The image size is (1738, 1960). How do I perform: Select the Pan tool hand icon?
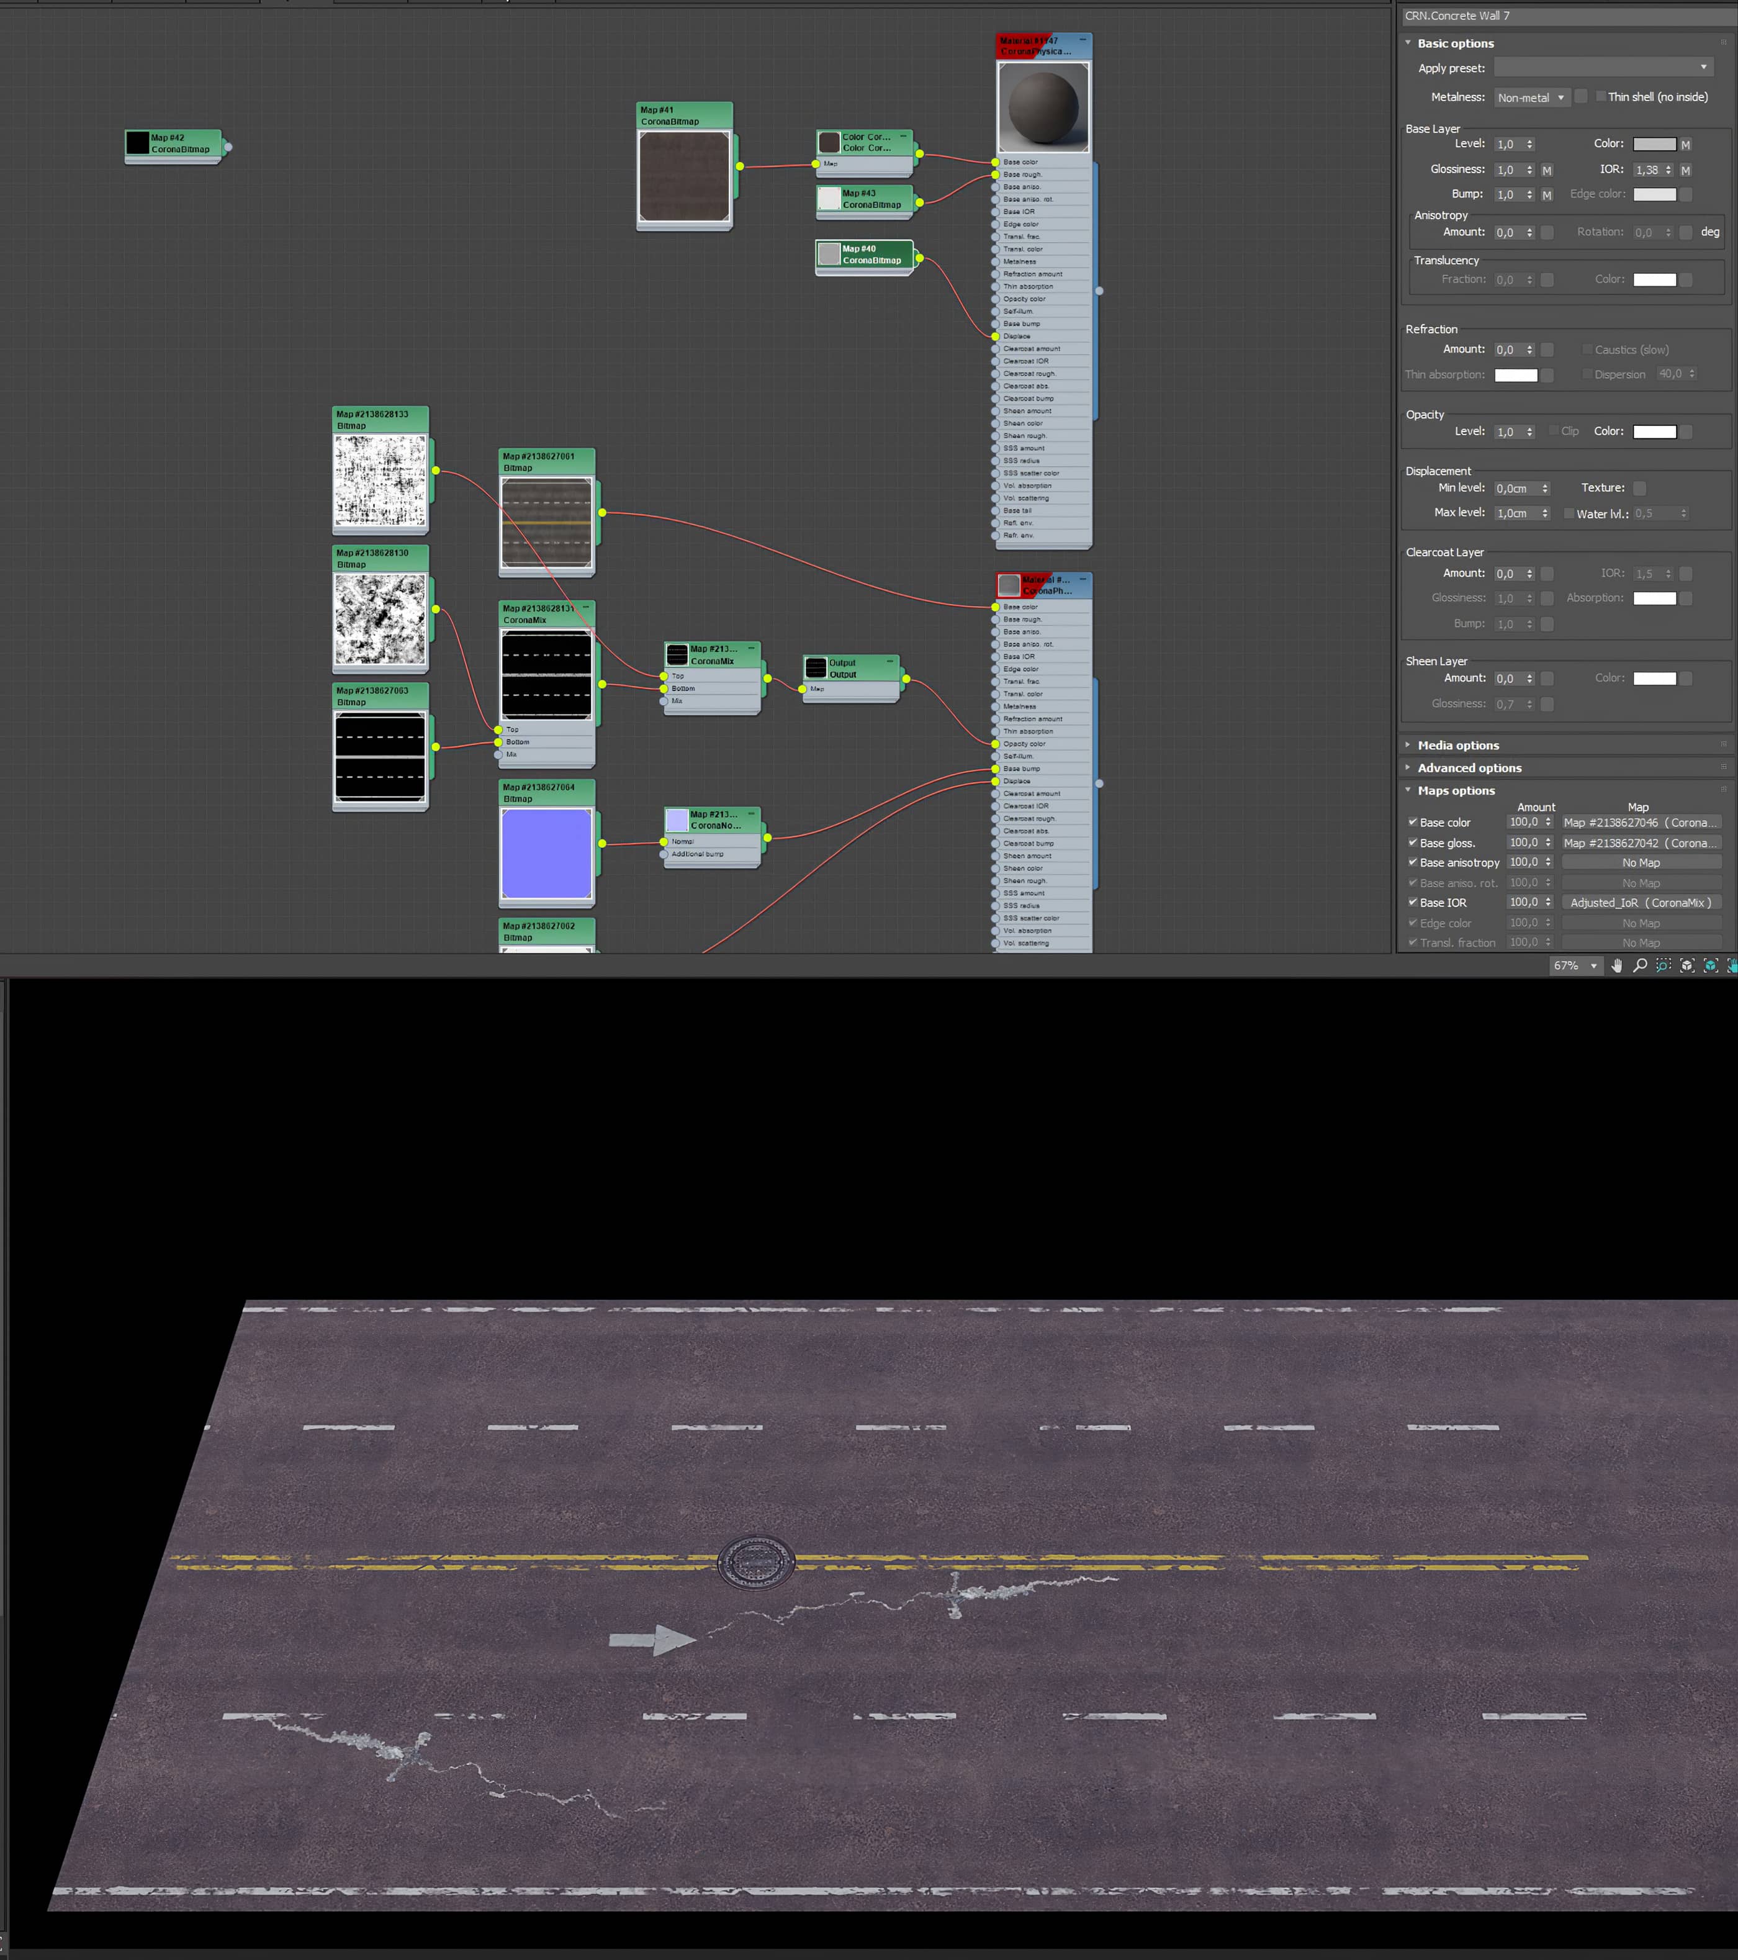[x=1617, y=965]
